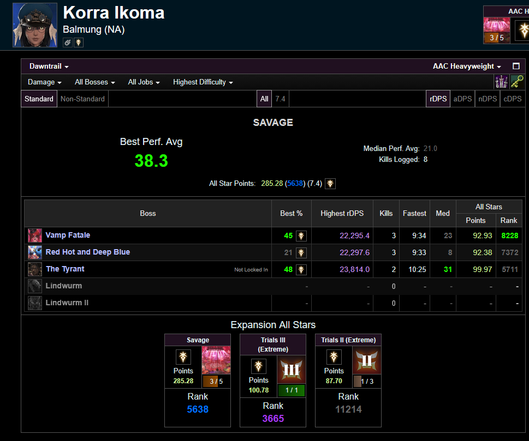Click the Best % column header
Image resolution: width=529 pixels, height=441 pixels.
coord(291,213)
